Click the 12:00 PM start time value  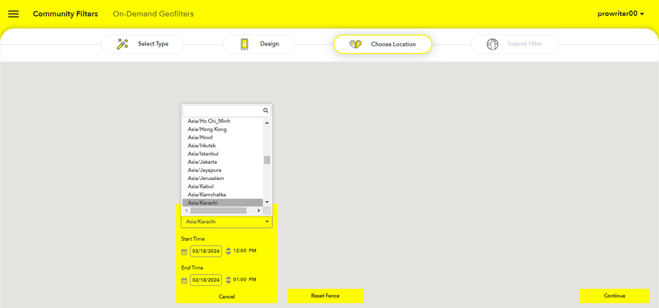(245, 251)
